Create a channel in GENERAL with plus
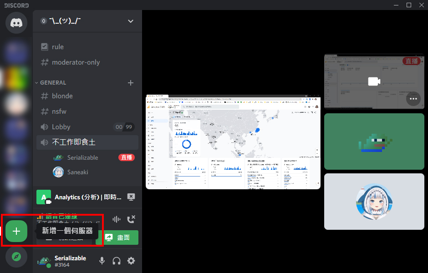This screenshot has width=428, height=273. click(x=131, y=83)
